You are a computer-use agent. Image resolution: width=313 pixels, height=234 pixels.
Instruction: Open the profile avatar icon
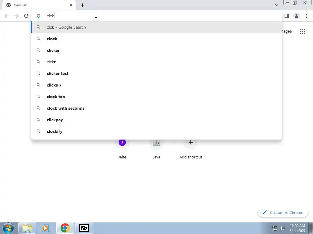click(296, 16)
